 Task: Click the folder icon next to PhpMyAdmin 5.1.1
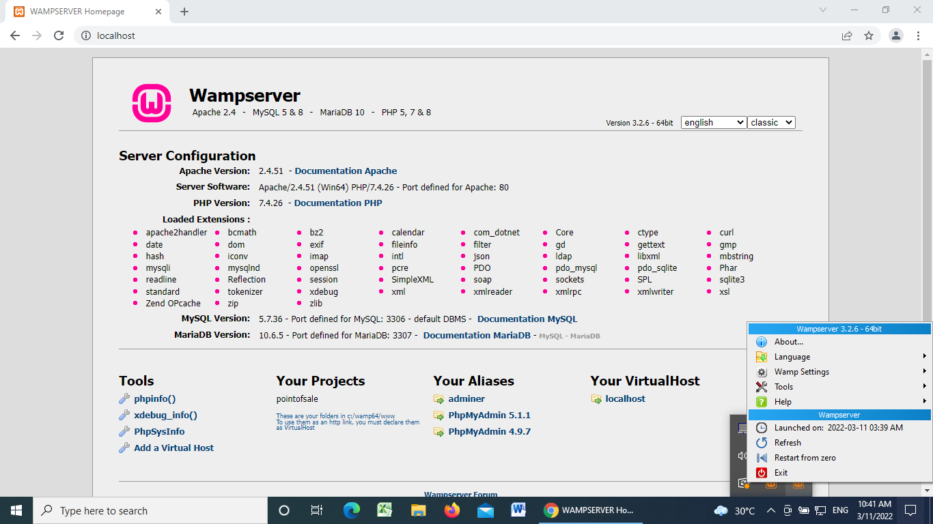[x=438, y=416]
